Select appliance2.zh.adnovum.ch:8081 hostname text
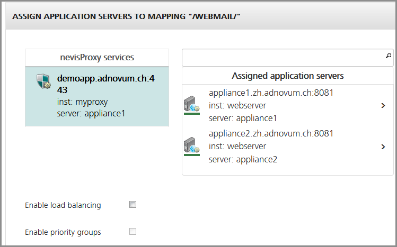Screen dimensions: 397x247 coord(271,133)
